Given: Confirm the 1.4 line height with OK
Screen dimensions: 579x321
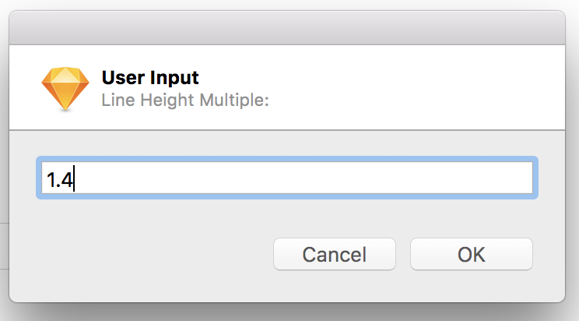Looking at the screenshot, I should (x=471, y=254).
